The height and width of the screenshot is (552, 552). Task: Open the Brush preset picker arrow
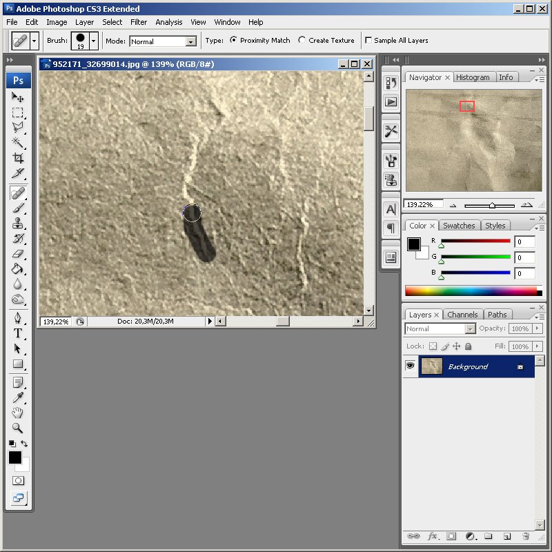[93, 41]
